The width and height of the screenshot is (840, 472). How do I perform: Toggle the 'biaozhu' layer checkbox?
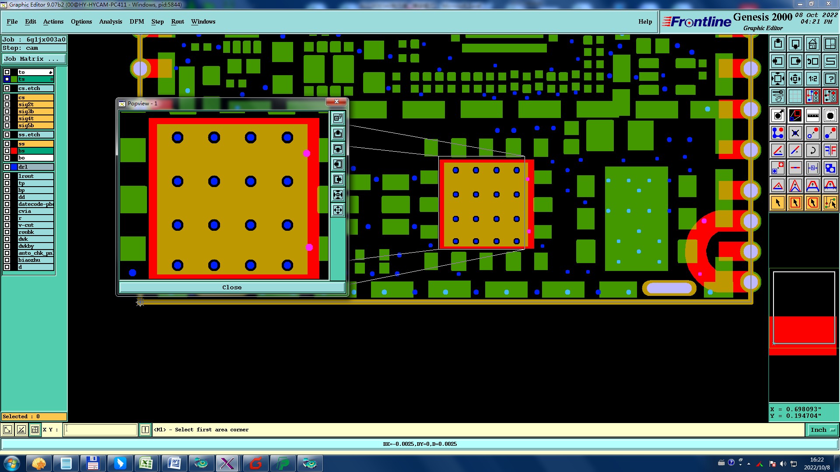click(x=7, y=260)
